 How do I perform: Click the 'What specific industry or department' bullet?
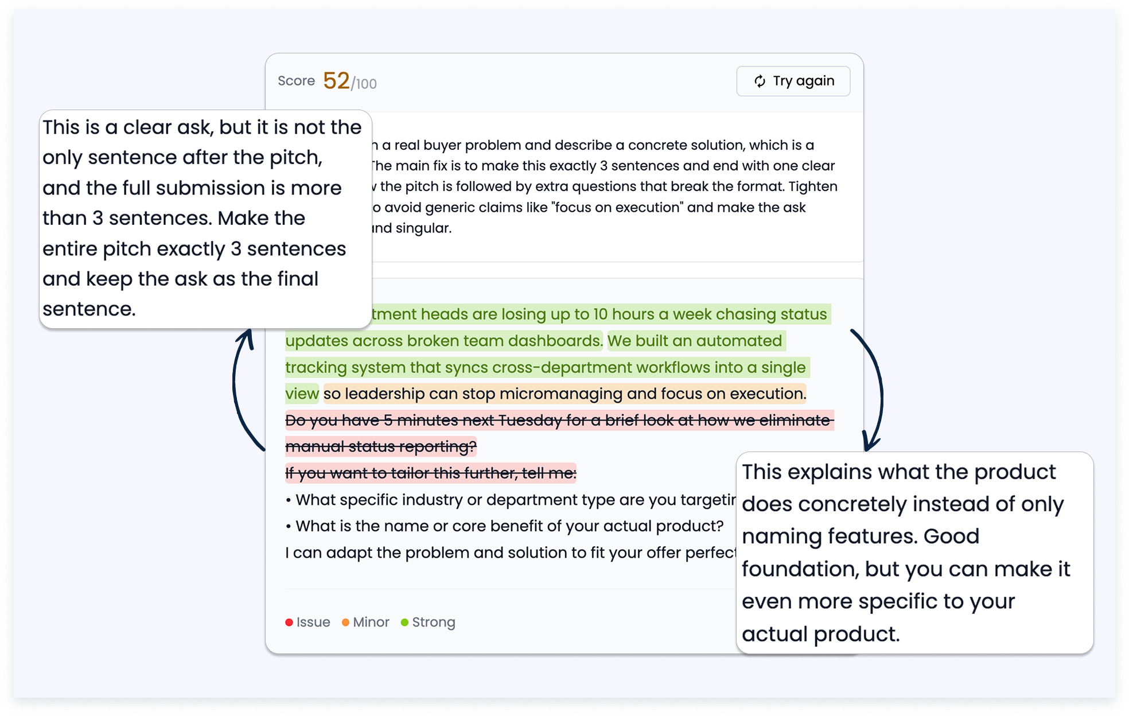pos(511,500)
